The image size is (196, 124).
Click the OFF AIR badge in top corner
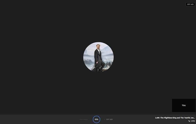pos(190,4)
